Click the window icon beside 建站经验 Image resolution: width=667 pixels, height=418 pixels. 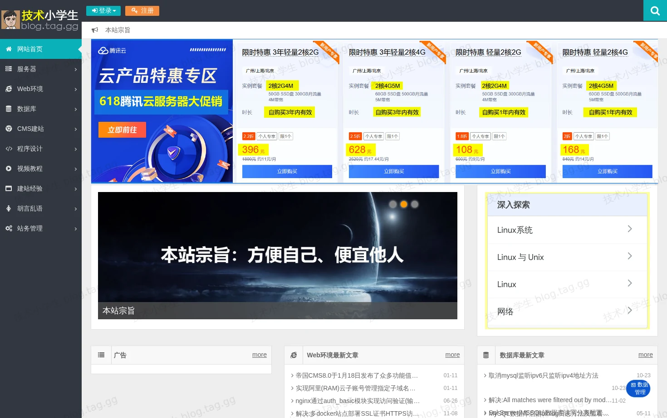coord(9,188)
